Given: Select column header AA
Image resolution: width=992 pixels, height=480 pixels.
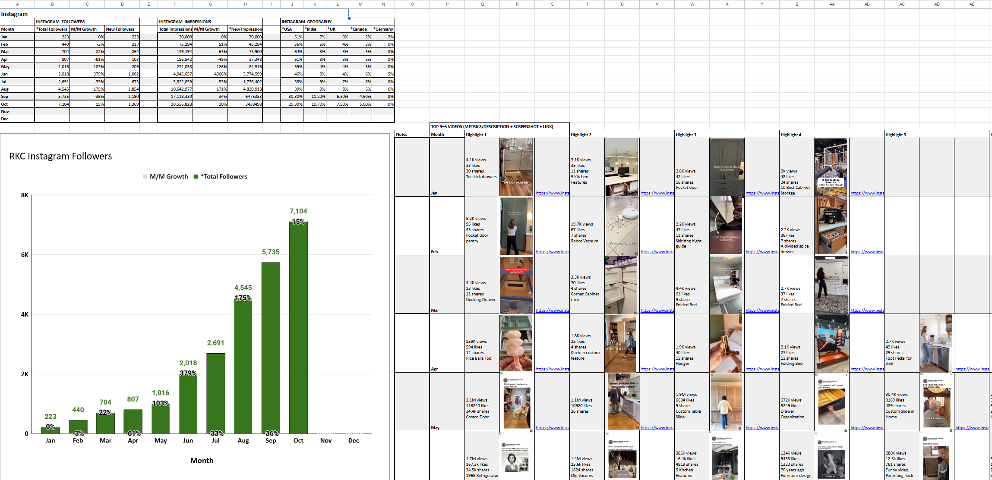Looking at the screenshot, I should tap(832, 4).
